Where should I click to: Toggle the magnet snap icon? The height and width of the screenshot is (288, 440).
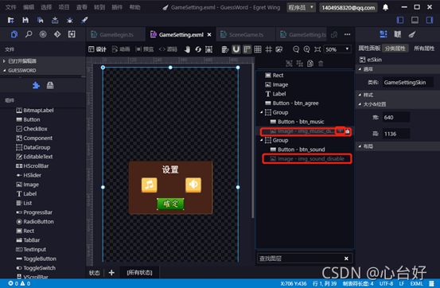[x=236, y=49]
